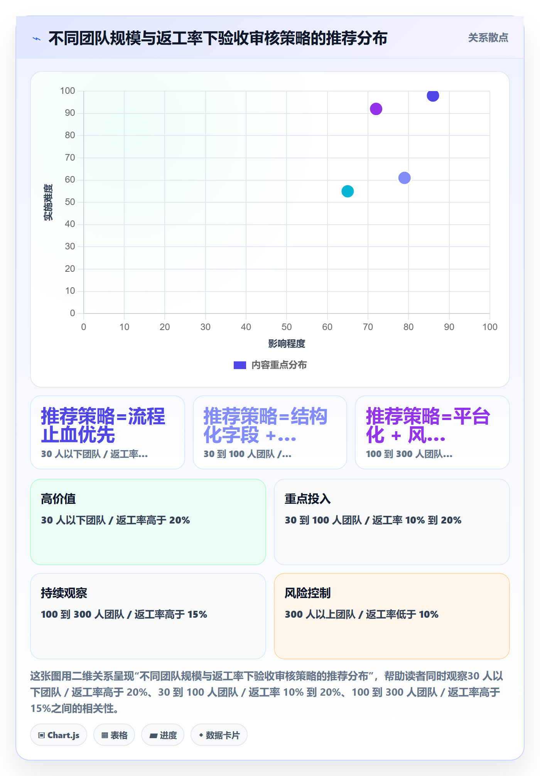Image resolution: width=540 pixels, height=776 pixels.
Task: Select the 数据卡片 tag chip
Action: tap(219, 735)
